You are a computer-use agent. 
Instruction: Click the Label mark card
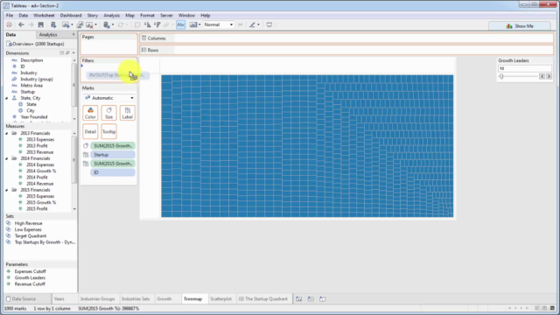point(128,113)
